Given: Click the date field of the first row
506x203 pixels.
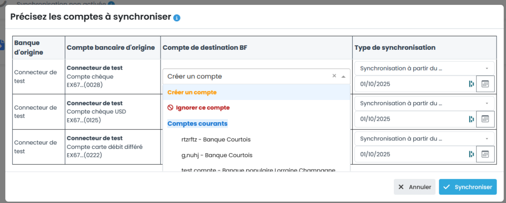Looking at the screenshot, I should (x=411, y=84).
